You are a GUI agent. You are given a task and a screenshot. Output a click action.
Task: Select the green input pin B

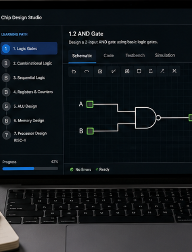90,131
